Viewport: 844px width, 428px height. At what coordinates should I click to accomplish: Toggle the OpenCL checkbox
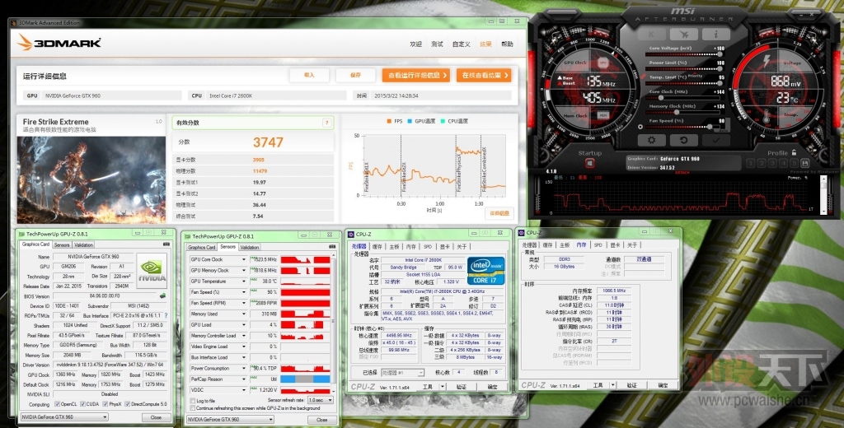(x=57, y=404)
